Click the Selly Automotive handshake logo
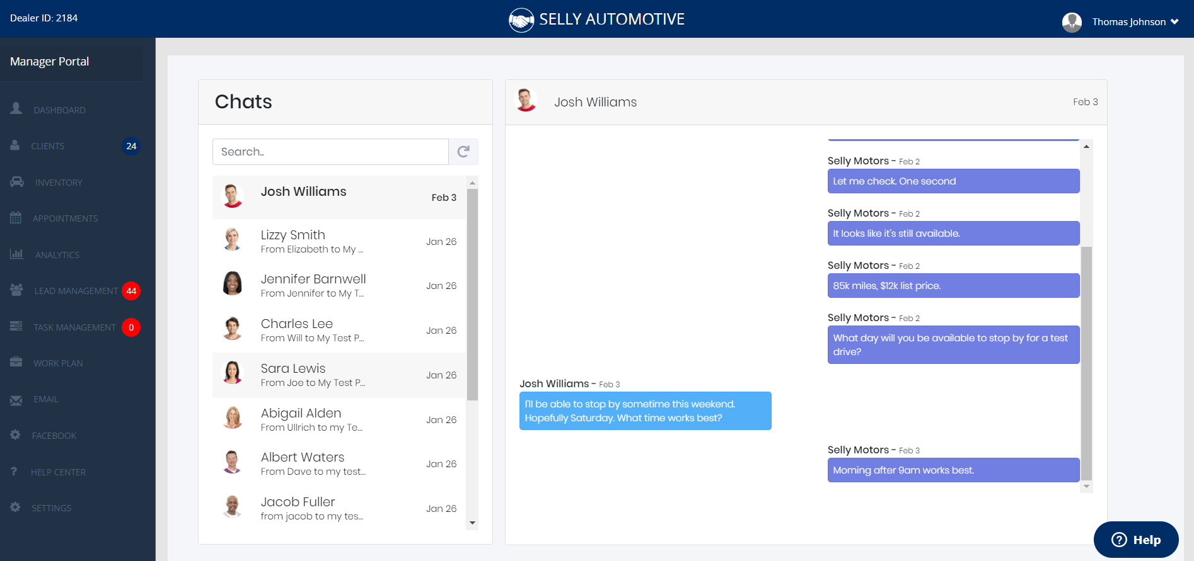Viewport: 1194px width, 561px height. (x=521, y=20)
